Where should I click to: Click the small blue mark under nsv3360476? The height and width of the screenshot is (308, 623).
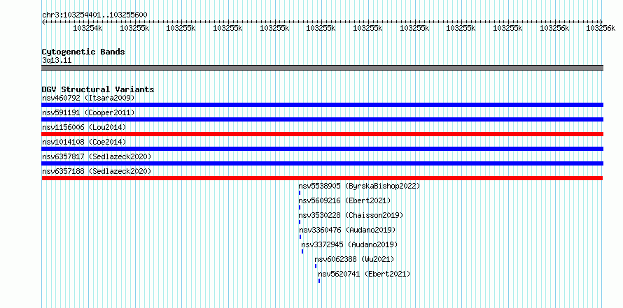(x=300, y=237)
